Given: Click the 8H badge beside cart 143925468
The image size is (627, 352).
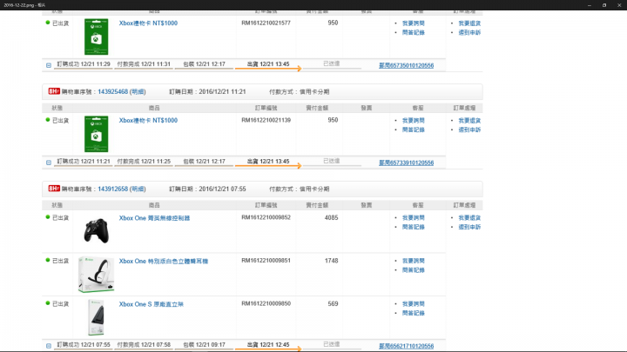Looking at the screenshot, I should tap(54, 91).
